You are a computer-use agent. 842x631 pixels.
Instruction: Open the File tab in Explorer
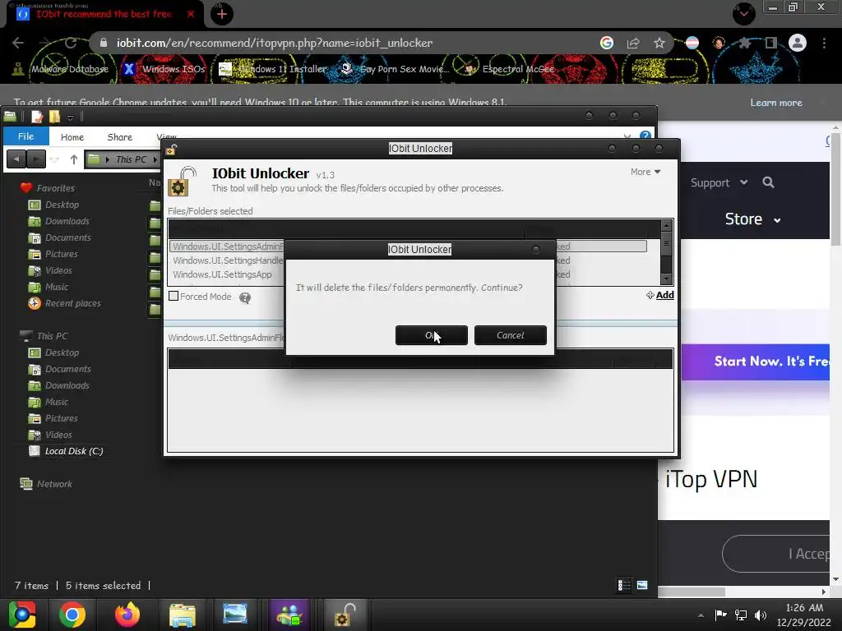click(26, 136)
